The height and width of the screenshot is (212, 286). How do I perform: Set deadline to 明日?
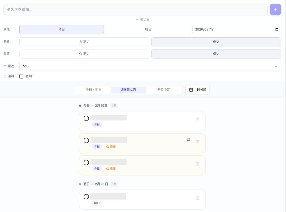[x=148, y=30]
